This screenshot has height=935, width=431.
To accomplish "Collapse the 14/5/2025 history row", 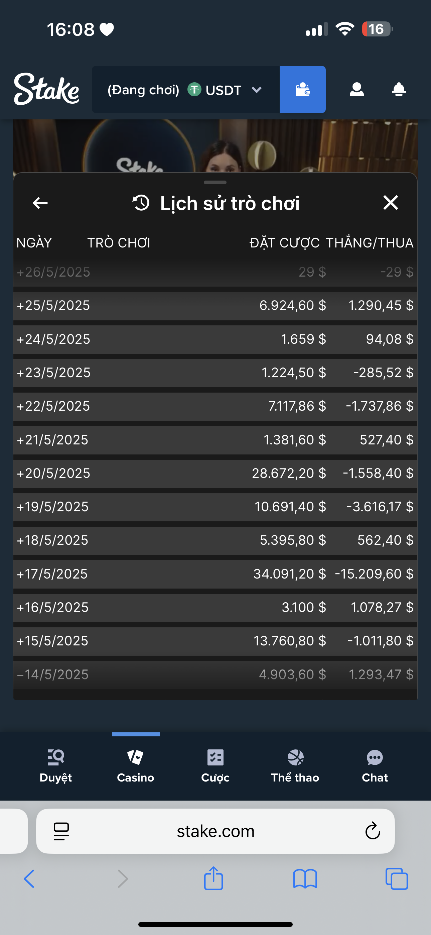I will tap(52, 674).
